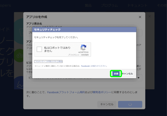Close the background panel with faded X
The image size is (167, 116).
click(150, 16)
